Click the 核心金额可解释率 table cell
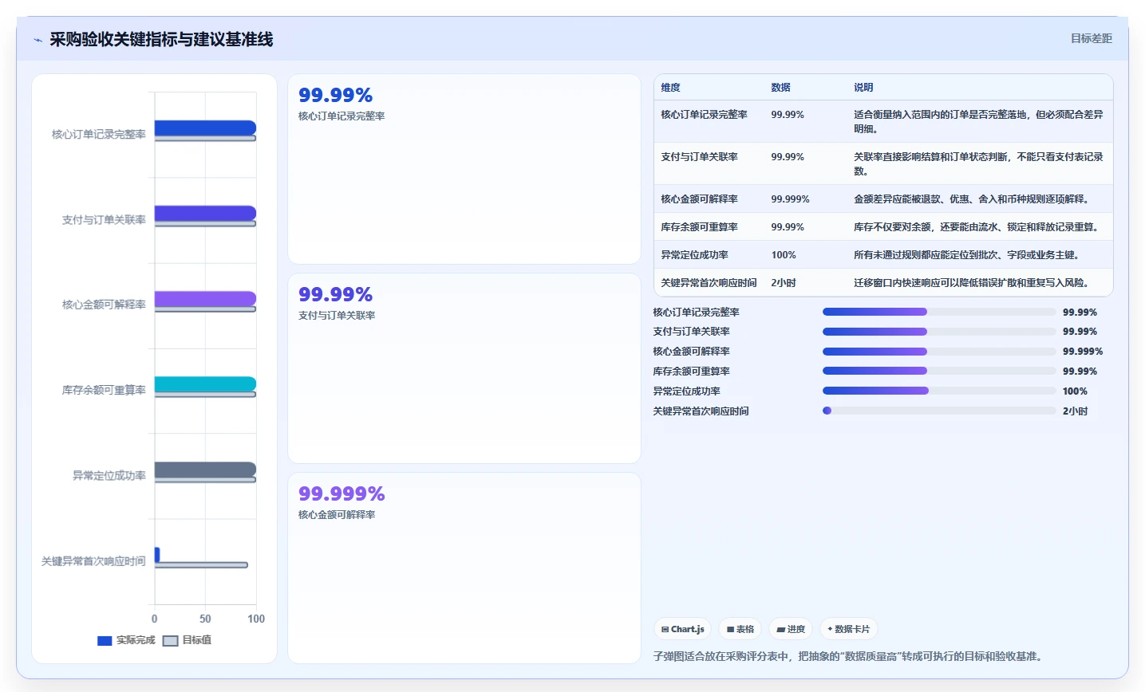 pyautogui.click(x=699, y=199)
